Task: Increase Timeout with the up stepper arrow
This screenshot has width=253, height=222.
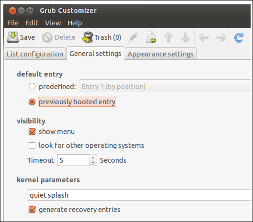Action: 93,157
